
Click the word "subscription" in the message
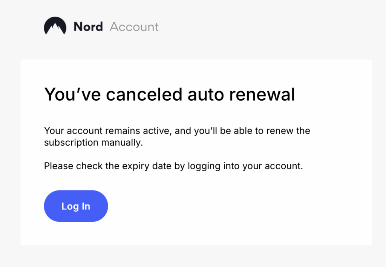pos(71,143)
